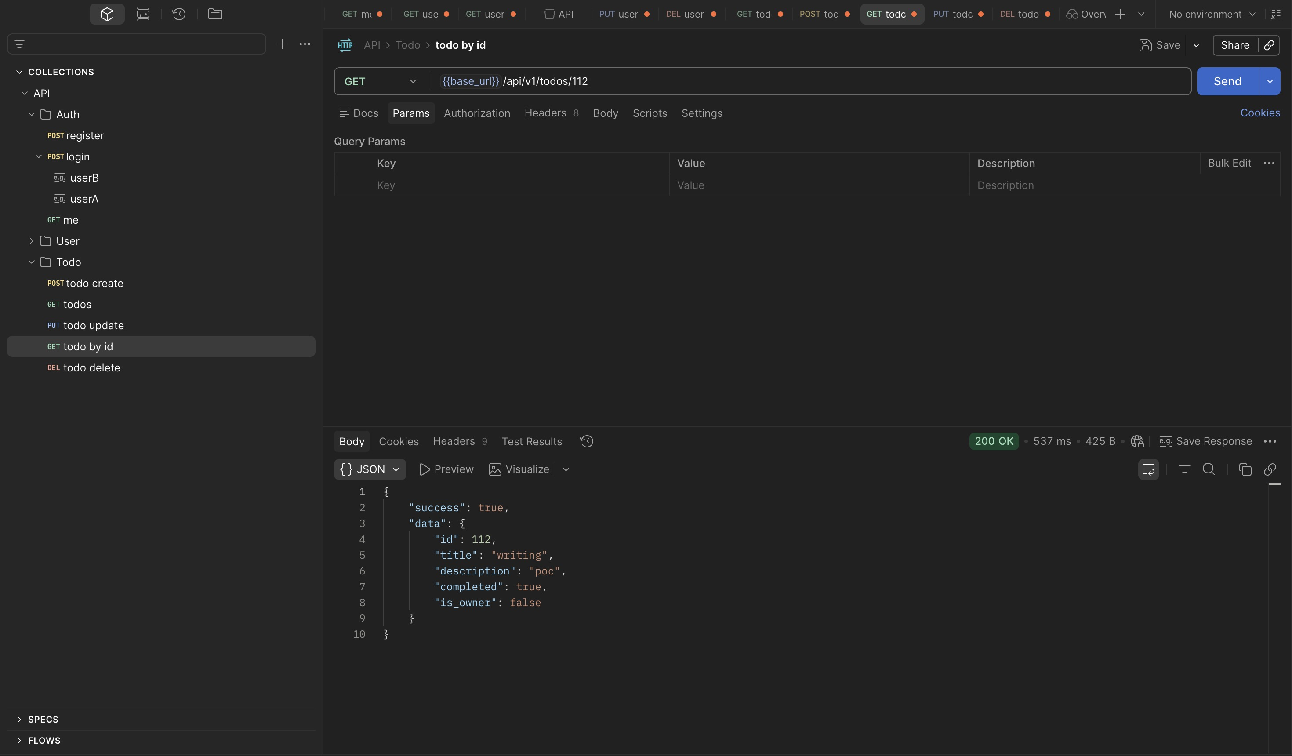Switch to the Test Results tab
Viewport: 1292px width, 756px height.
pos(532,441)
